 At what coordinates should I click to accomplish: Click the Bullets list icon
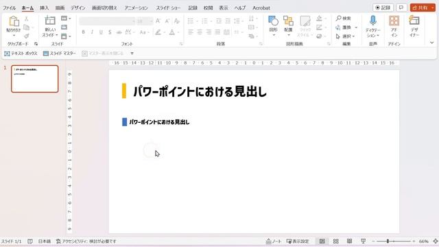pos(191,21)
